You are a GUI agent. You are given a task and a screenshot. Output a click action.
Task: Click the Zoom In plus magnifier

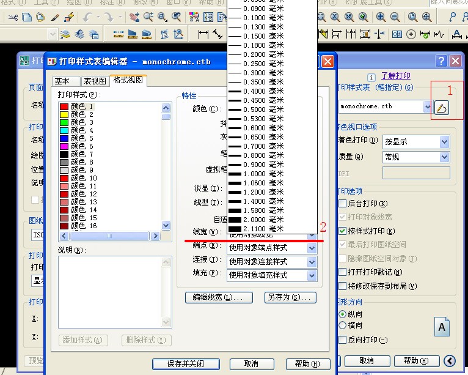pyautogui.click(x=381, y=17)
